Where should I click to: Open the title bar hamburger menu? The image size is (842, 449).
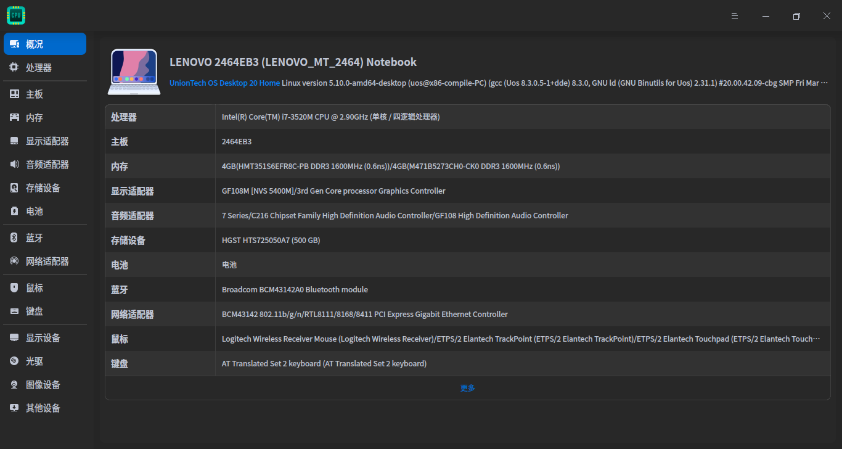tap(735, 16)
